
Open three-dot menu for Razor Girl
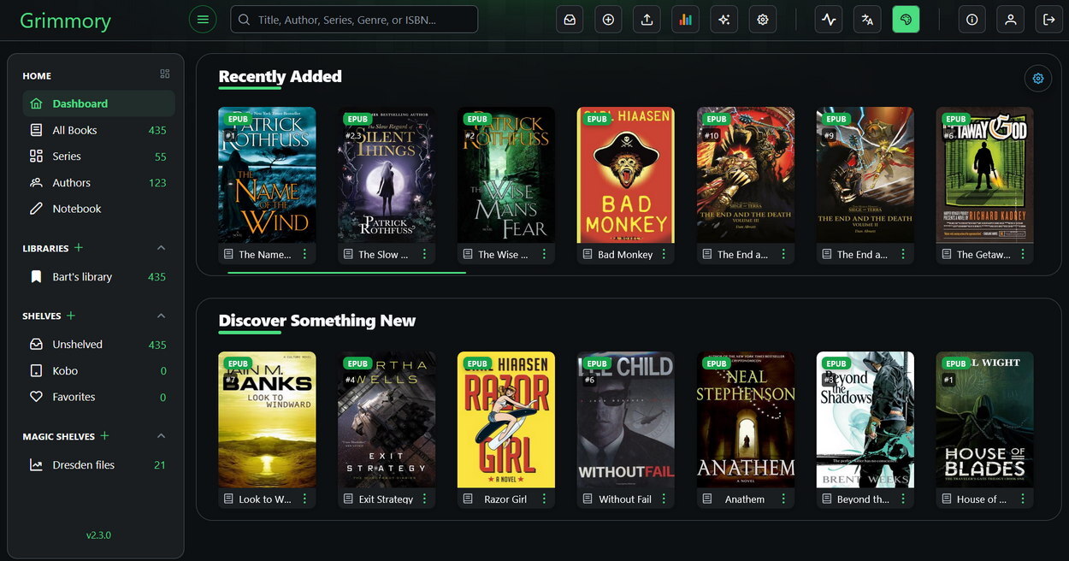click(544, 499)
